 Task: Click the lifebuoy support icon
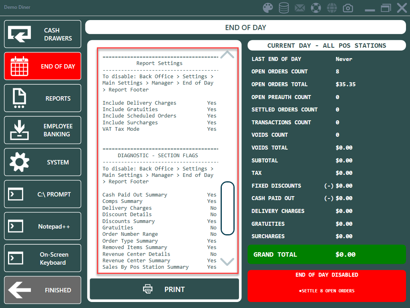coord(316,8)
